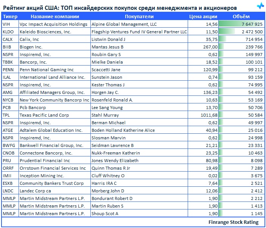Viewport: 266px width, 228px height.
Task: Click the Цена акции column header
Action: tap(203, 16)
